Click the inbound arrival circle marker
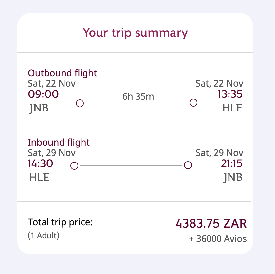 pos(188,165)
